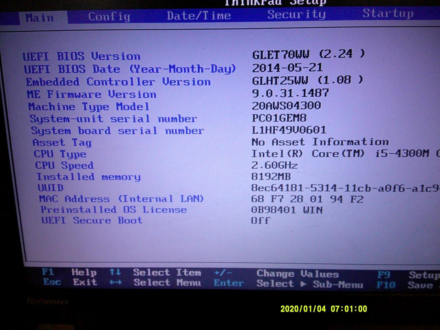The width and height of the screenshot is (440, 330).
Task: Click BIOS version value GLET70WW (2.24)
Action: pos(308,54)
